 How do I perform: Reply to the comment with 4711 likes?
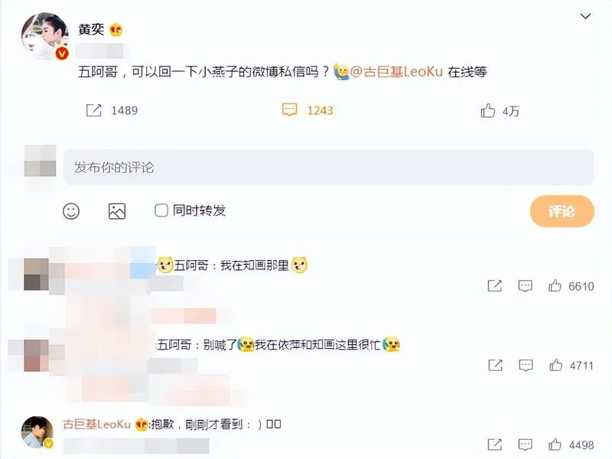pos(526,366)
